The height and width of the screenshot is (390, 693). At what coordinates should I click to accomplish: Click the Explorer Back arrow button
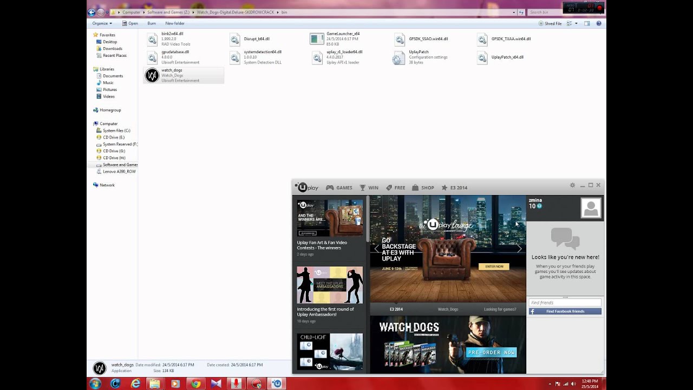point(91,12)
